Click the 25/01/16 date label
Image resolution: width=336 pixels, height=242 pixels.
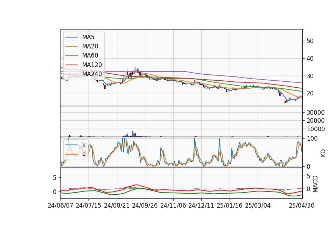(230, 206)
